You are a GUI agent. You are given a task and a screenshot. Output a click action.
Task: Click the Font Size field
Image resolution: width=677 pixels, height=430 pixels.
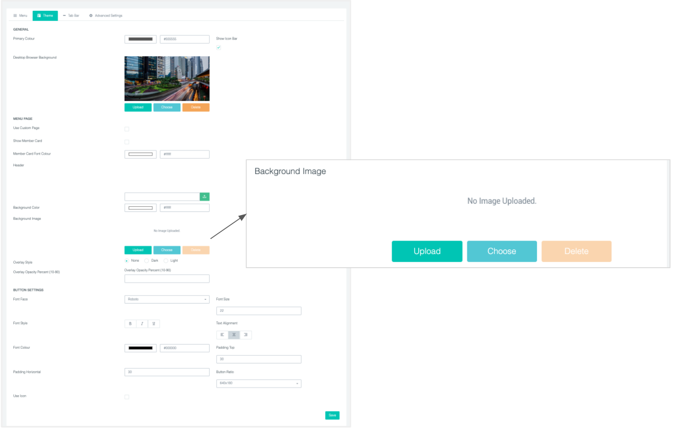click(x=259, y=311)
